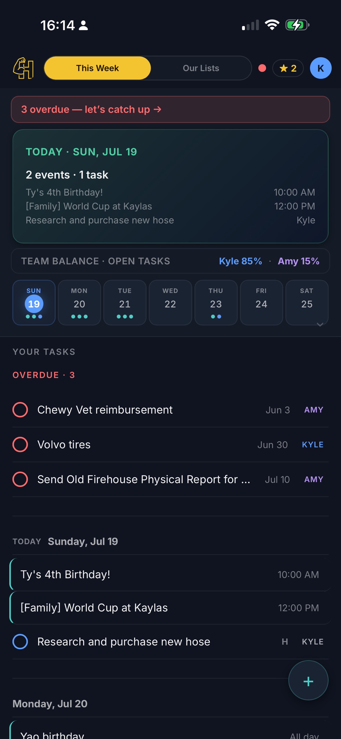Screen dimensions: 341x739
Task: Mark Chewy Vet reimbursement complete
Action: coord(20,410)
